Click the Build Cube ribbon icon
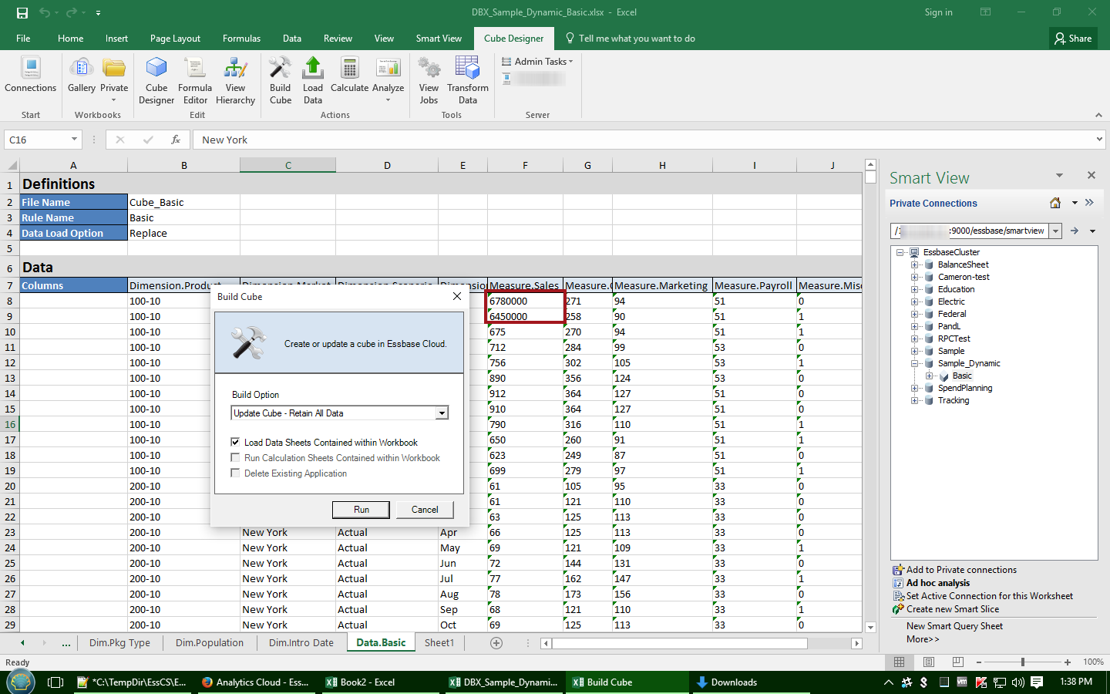The image size is (1110, 694). [x=281, y=80]
